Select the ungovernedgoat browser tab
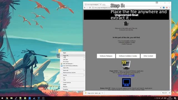The image size is (178, 100). [93, 5]
